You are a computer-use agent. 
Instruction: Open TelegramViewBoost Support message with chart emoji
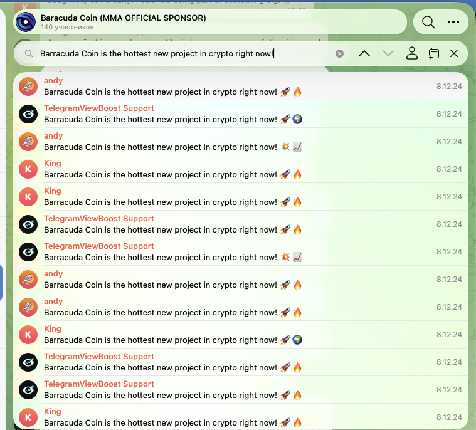tap(240, 252)
